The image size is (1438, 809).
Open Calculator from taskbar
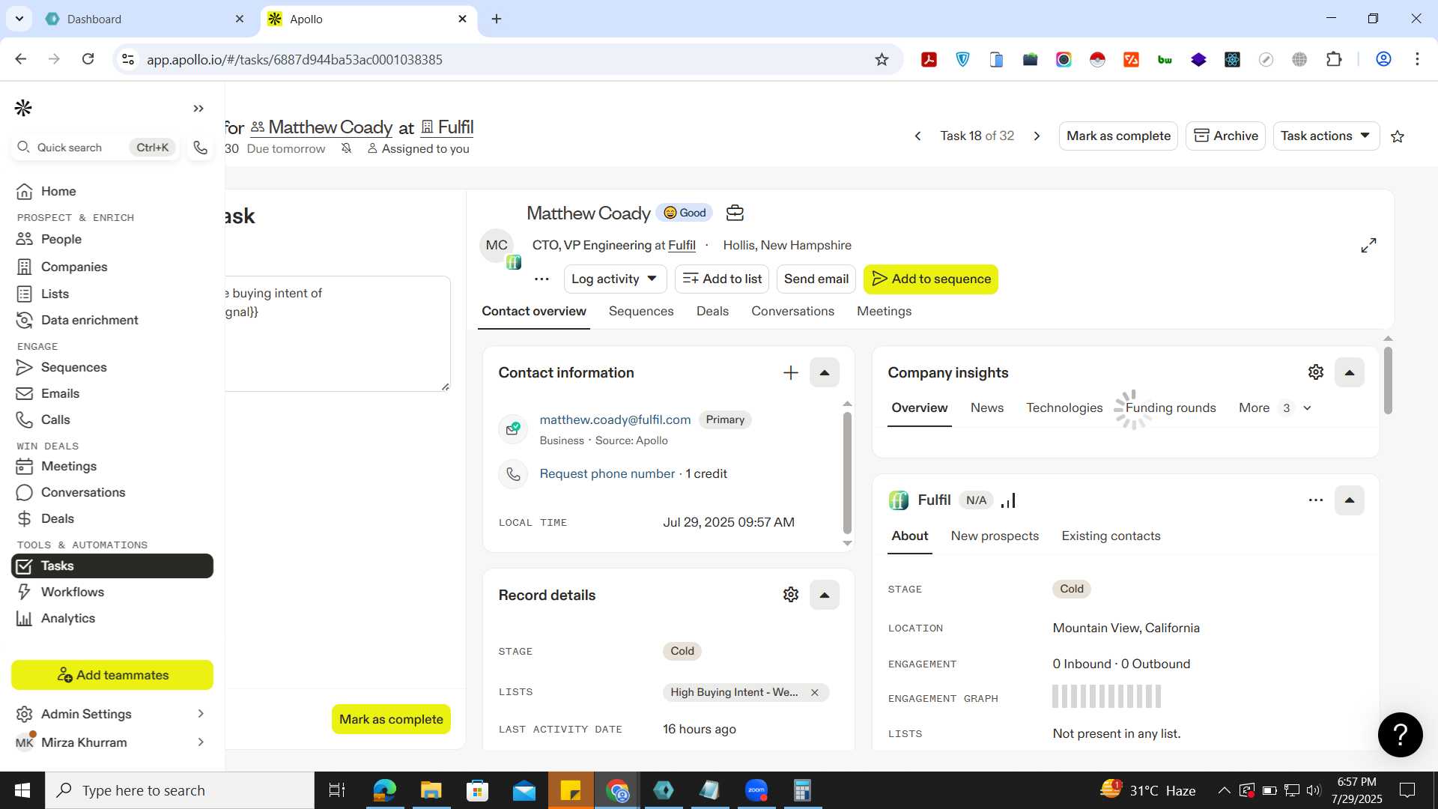coord(802,790)
